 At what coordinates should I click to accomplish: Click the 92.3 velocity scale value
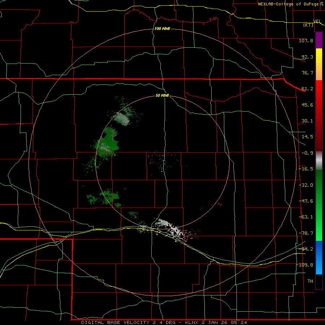(307, 57)
